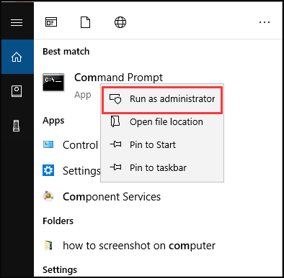Viewport: 284px width, 278px height.
Task: Select Pin to taskbar
Action: 162,167
